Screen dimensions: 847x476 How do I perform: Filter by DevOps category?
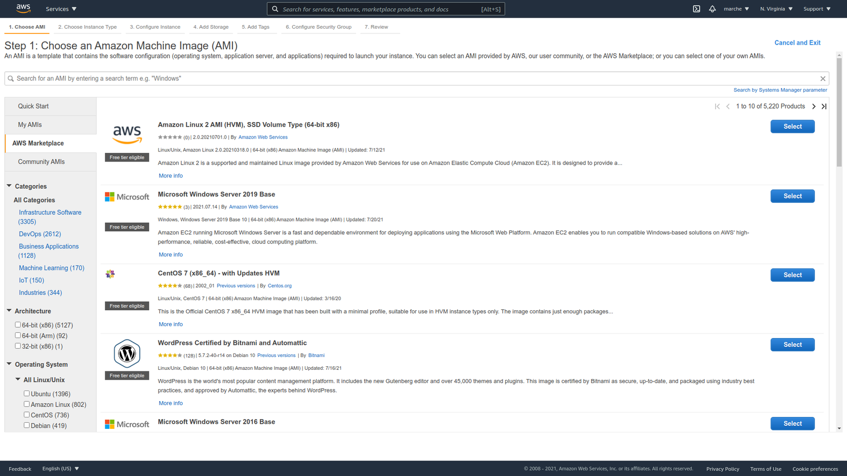(40, 234)
